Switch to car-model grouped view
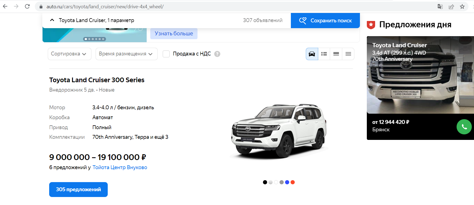The width and height of the screenshot is (474, 205). [312, 54]
